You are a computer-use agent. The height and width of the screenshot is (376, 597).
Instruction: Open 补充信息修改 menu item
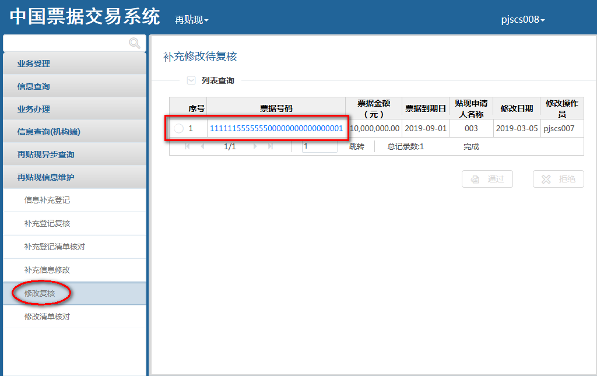75,270
